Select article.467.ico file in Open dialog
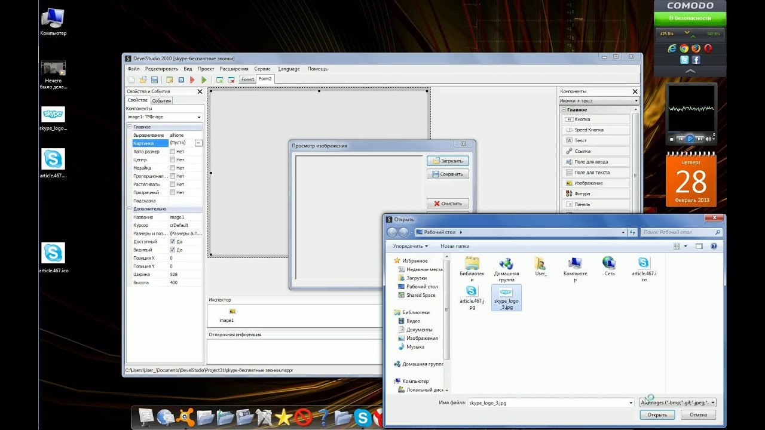The height and width of the screenshot is (430, 765). pyautogui.click(x=644, y=269)
